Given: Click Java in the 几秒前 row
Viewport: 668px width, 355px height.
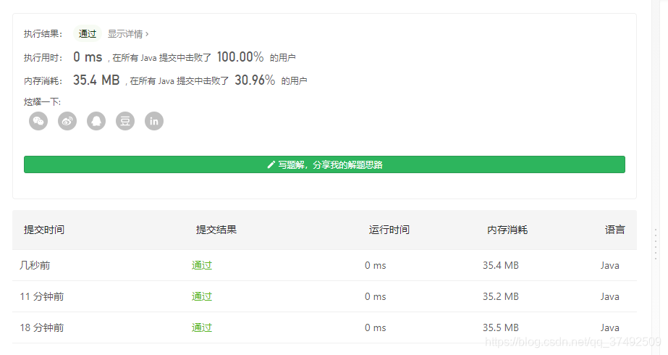Looking at the screenshot, I should click(x=609, y=265).
